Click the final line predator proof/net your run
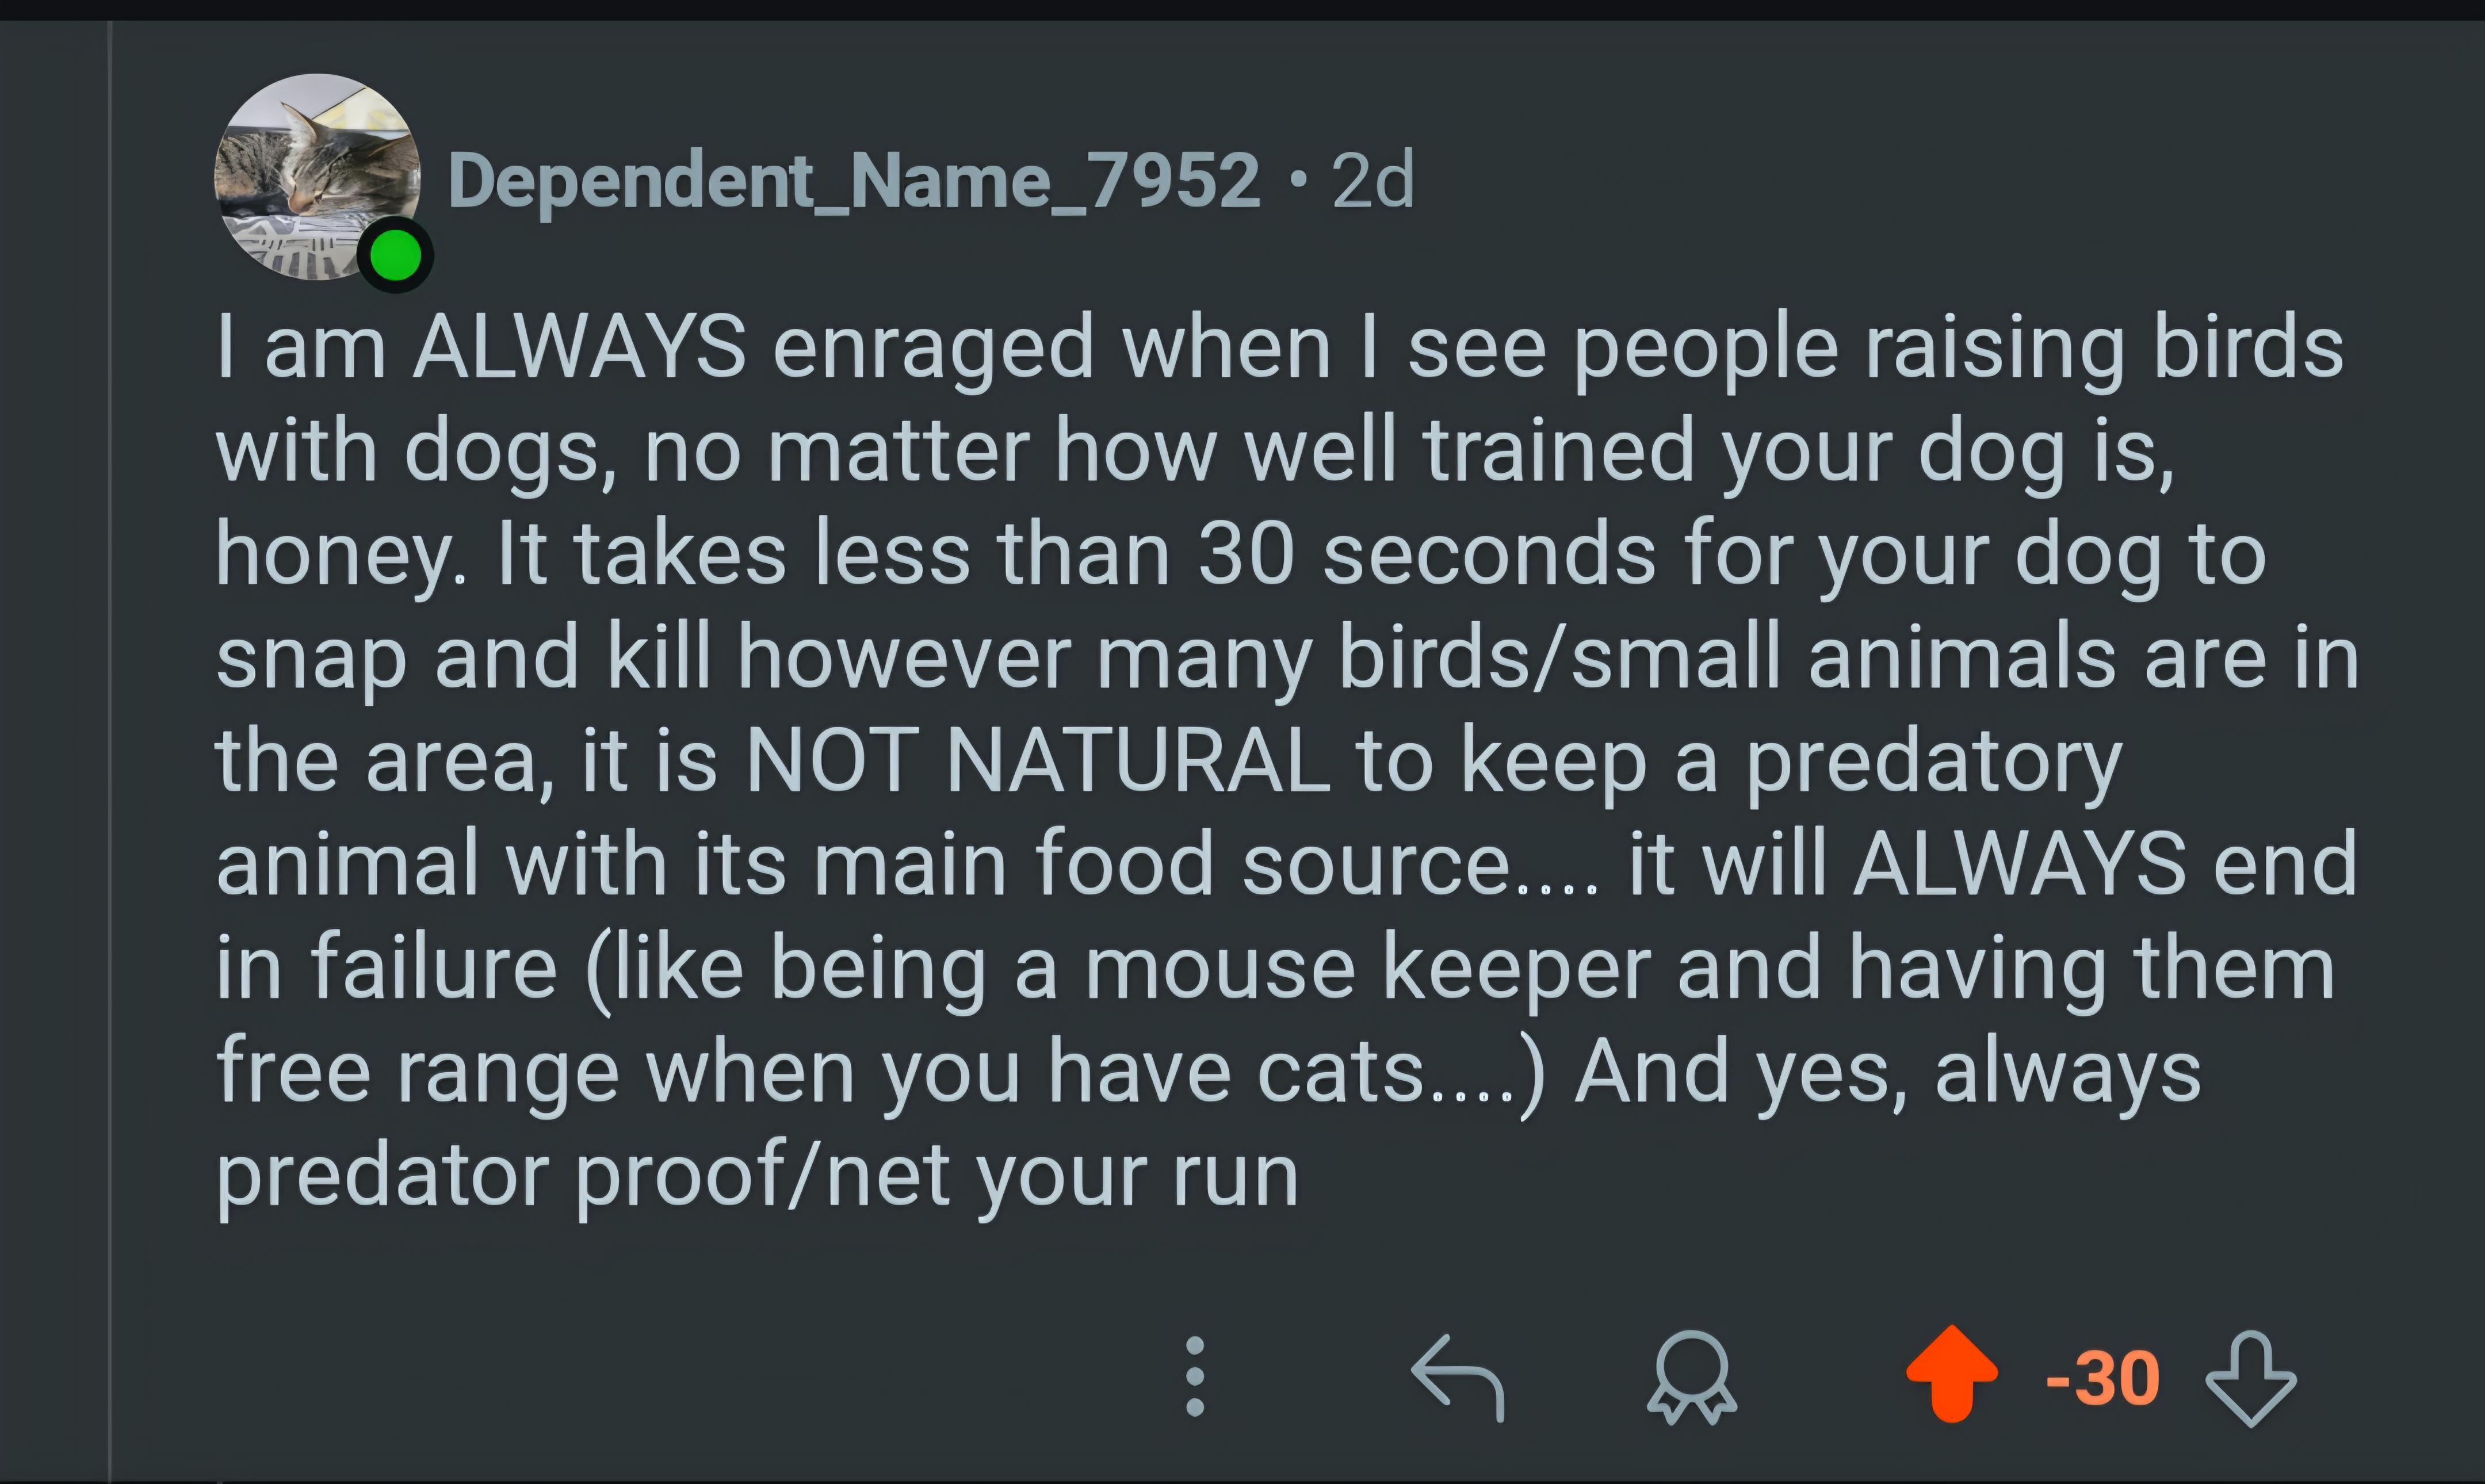2485x1484 pixels. coord(757,1178)
